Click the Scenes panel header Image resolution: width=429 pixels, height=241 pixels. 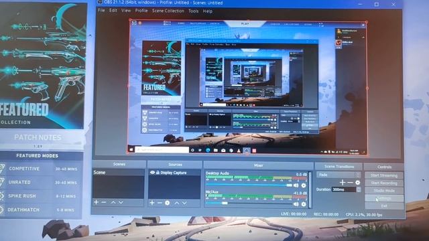tap(119, 164)
